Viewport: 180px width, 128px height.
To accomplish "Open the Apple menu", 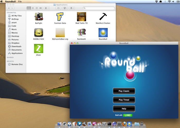I will (2, 1).
